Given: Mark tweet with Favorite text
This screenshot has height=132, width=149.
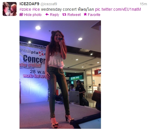Looking at the screenshot, I should click(94, 15).
